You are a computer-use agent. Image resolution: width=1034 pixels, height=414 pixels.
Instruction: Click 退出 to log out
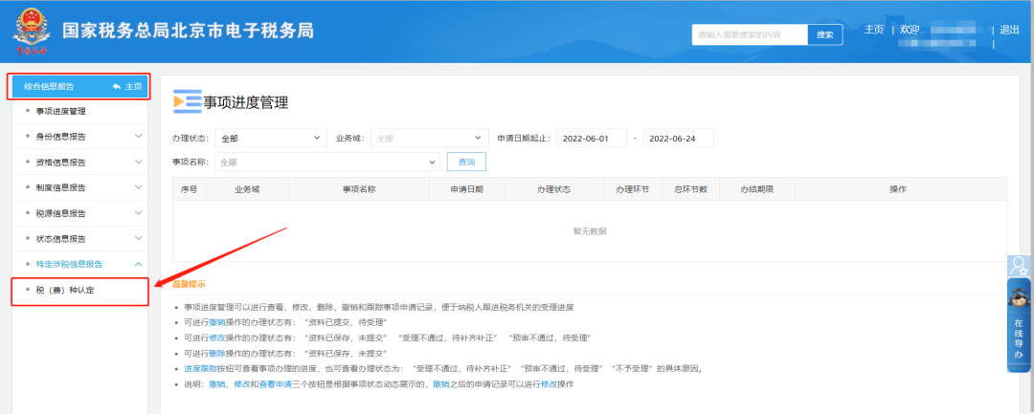pos(1009,30)
